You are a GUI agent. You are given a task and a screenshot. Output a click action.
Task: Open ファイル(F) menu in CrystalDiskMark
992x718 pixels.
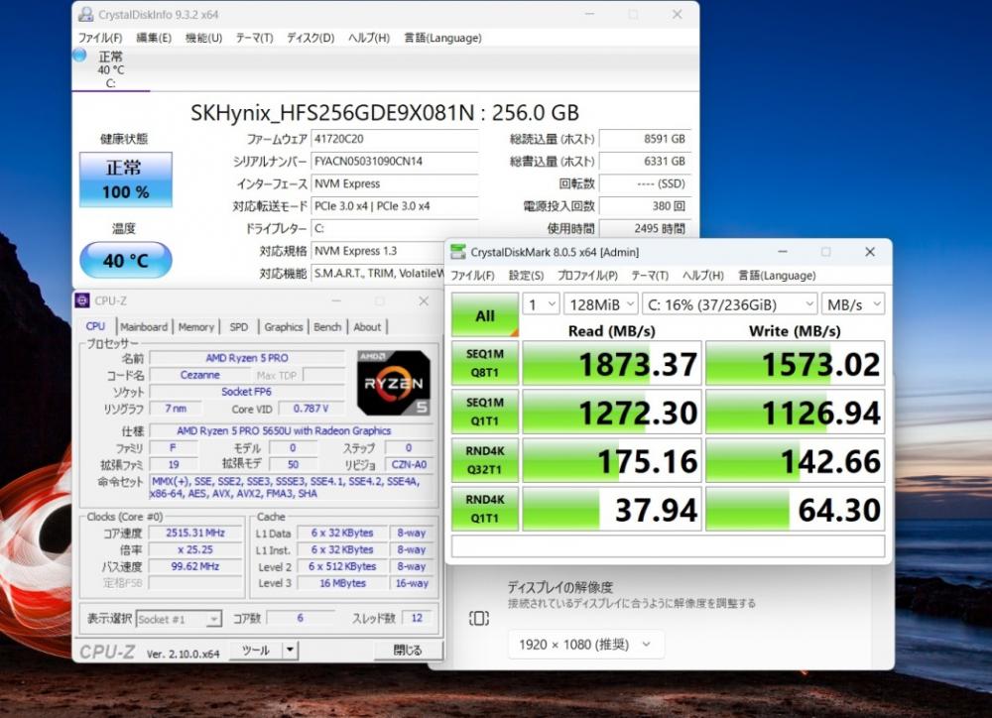(472, 276)
